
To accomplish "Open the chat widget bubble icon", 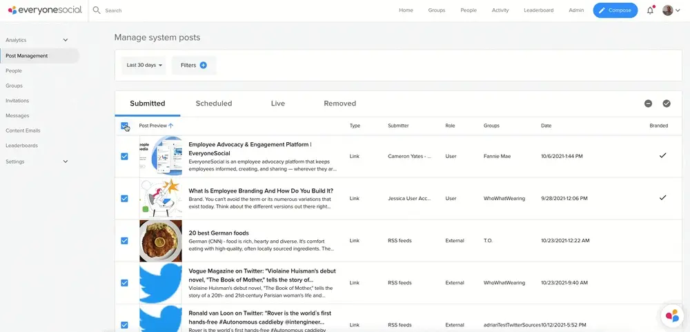I will pyautogui.click(x=672, y=315).
